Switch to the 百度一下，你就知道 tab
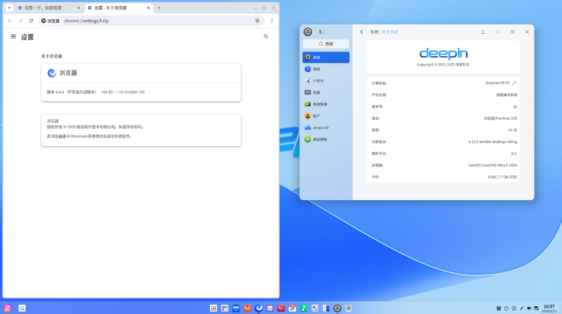 [49, 8]
